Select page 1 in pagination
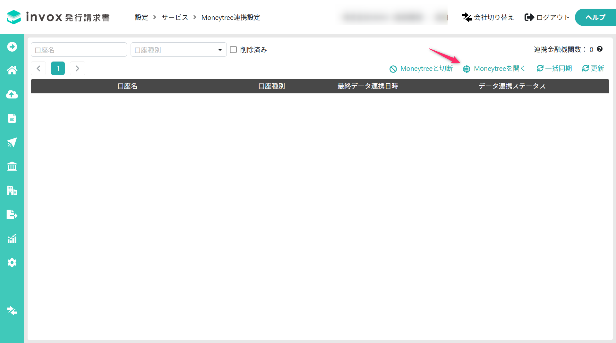 [x=58, y=68]
